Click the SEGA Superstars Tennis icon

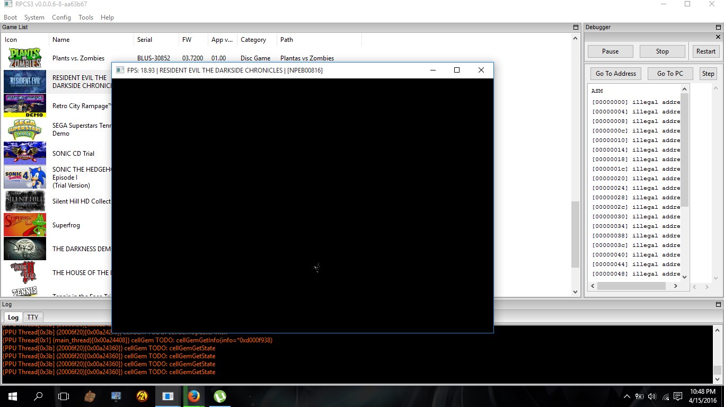point(25,129)
